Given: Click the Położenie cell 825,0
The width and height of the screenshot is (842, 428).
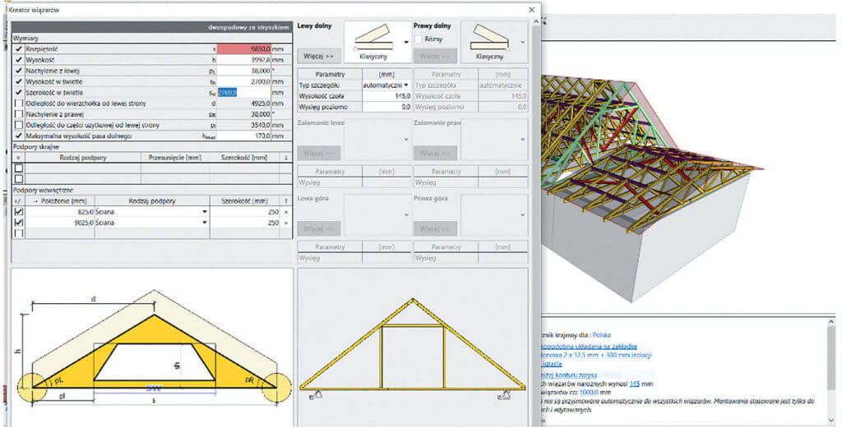Looking at the screenshot, I should (x=59, y=212).
